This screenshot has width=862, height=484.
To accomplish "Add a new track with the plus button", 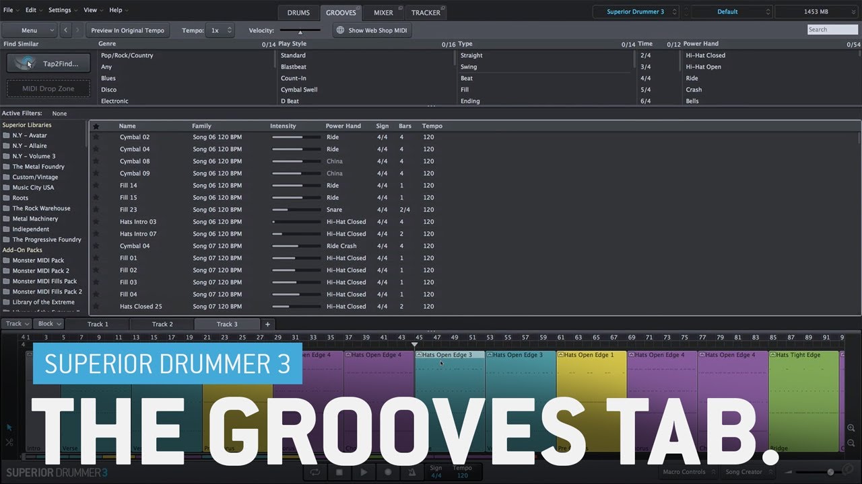I will (x=267, y=324).
